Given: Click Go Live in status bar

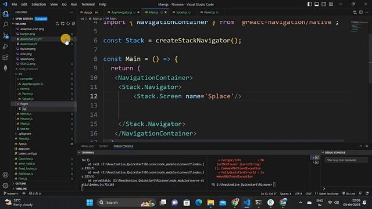Looking at the screenshot, I should pos(349,193).
